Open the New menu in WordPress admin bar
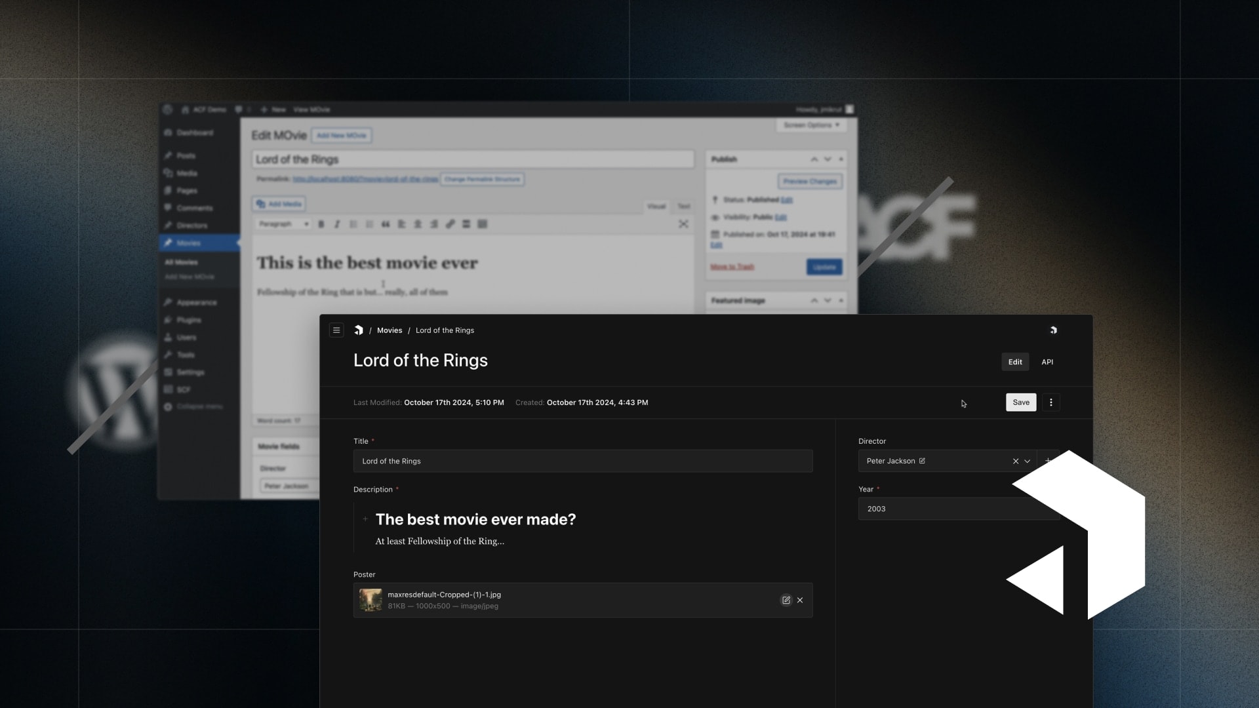 tap(274, 109)
